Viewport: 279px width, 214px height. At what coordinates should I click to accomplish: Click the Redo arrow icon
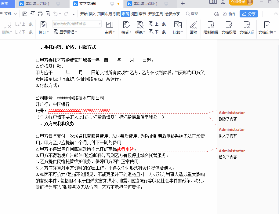66,14
